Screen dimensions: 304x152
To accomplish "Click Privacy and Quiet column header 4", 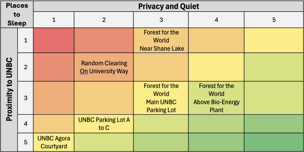I will 216,20.
